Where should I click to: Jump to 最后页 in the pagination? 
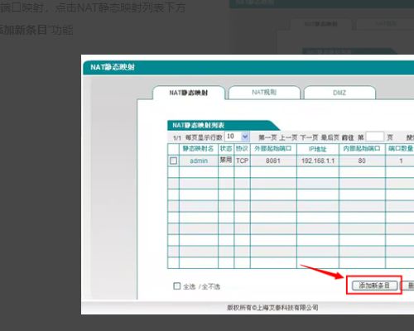(330, 137)
